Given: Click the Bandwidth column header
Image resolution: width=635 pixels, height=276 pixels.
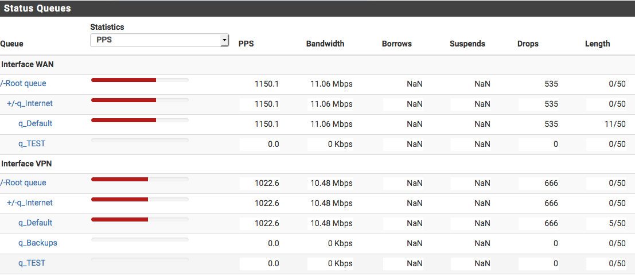Looking at the screenshot, I should (x=325, y=44).
